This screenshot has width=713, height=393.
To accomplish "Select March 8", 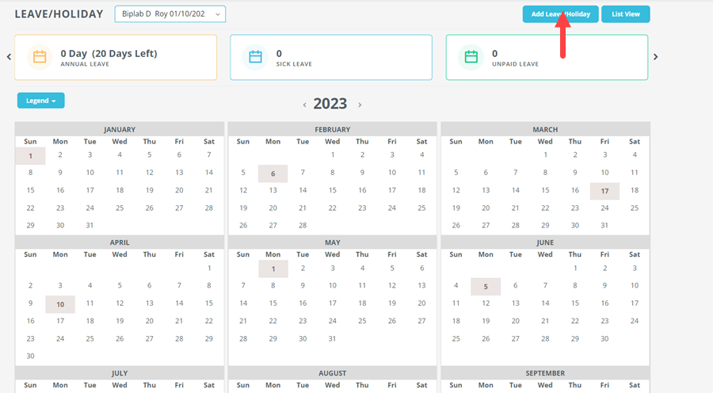I will 545,173.
